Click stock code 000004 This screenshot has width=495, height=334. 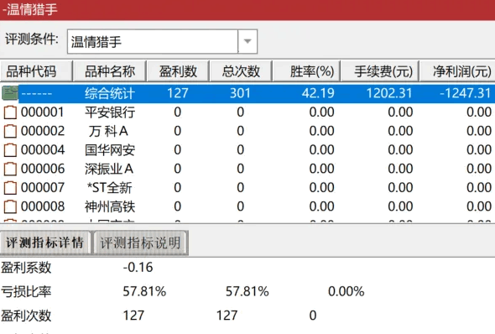[43, 150]
